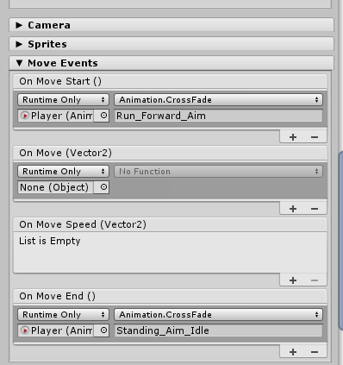Click the Run_Forward_Aim text field
343x365 pixels.
click(218, 116)
